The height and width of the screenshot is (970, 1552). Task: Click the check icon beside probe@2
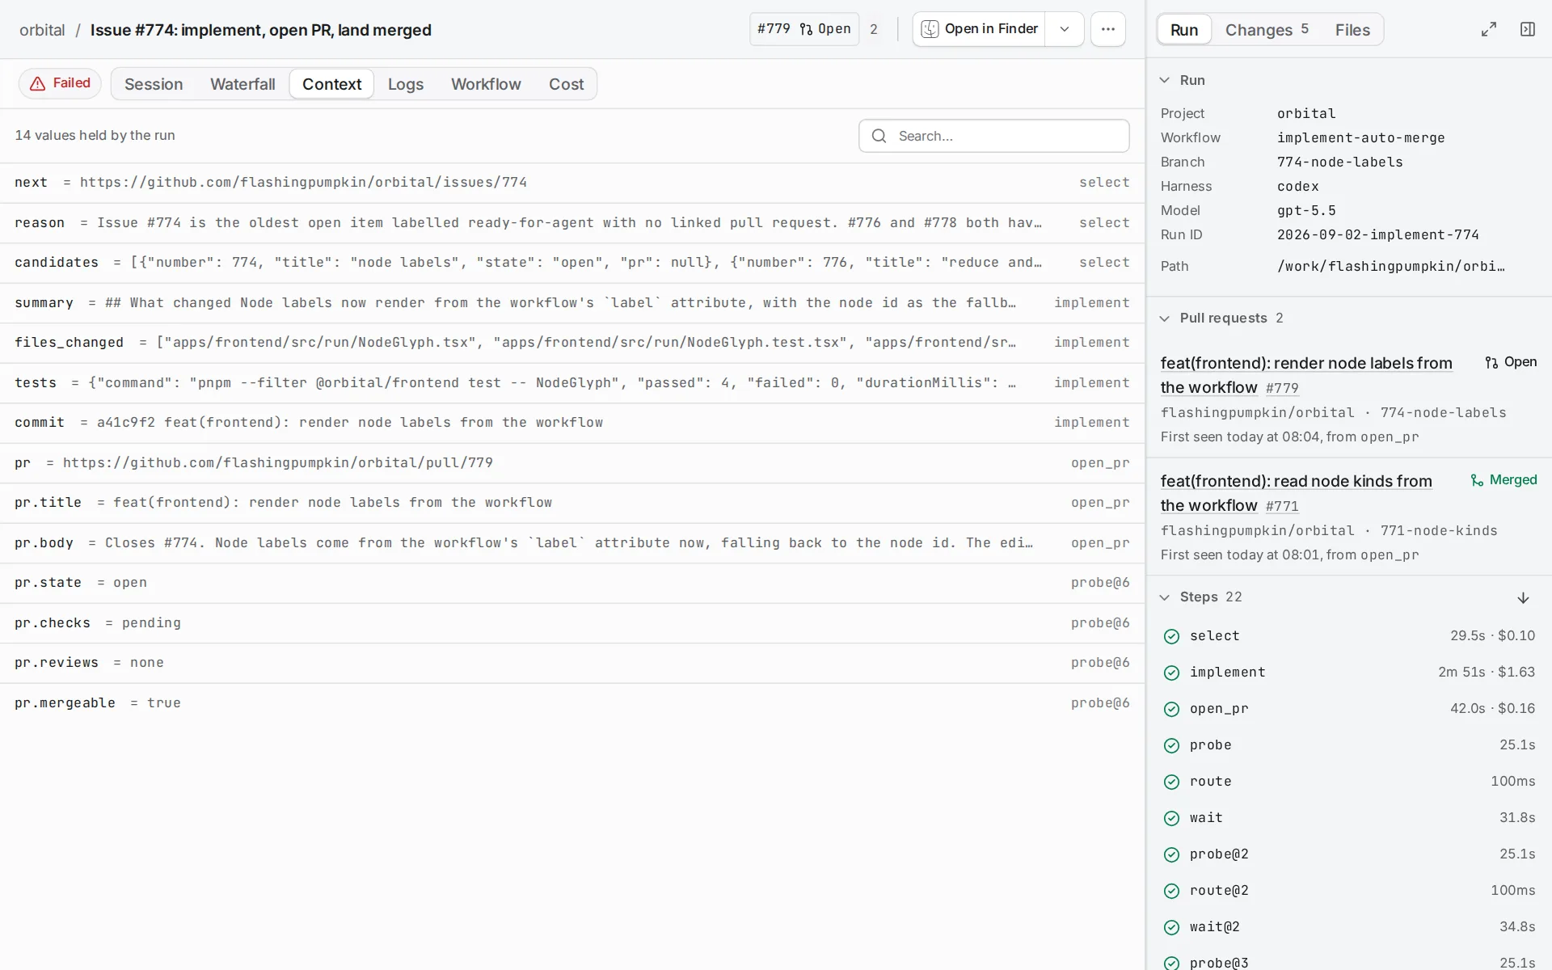(x=1171, y=854)
